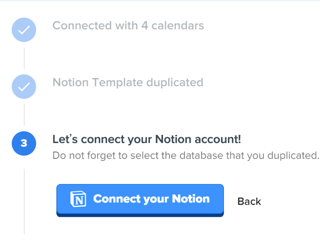The image size is (320, 240).
Task: Click the vertical progress line between steps
Action: (x=24, y=58)
